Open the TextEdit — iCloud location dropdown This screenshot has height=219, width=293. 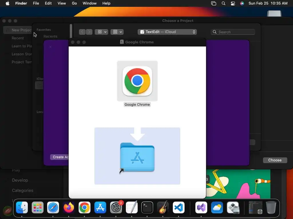(167, 32)
